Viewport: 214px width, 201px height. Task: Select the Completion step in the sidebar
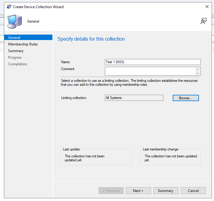coord(17,64)
